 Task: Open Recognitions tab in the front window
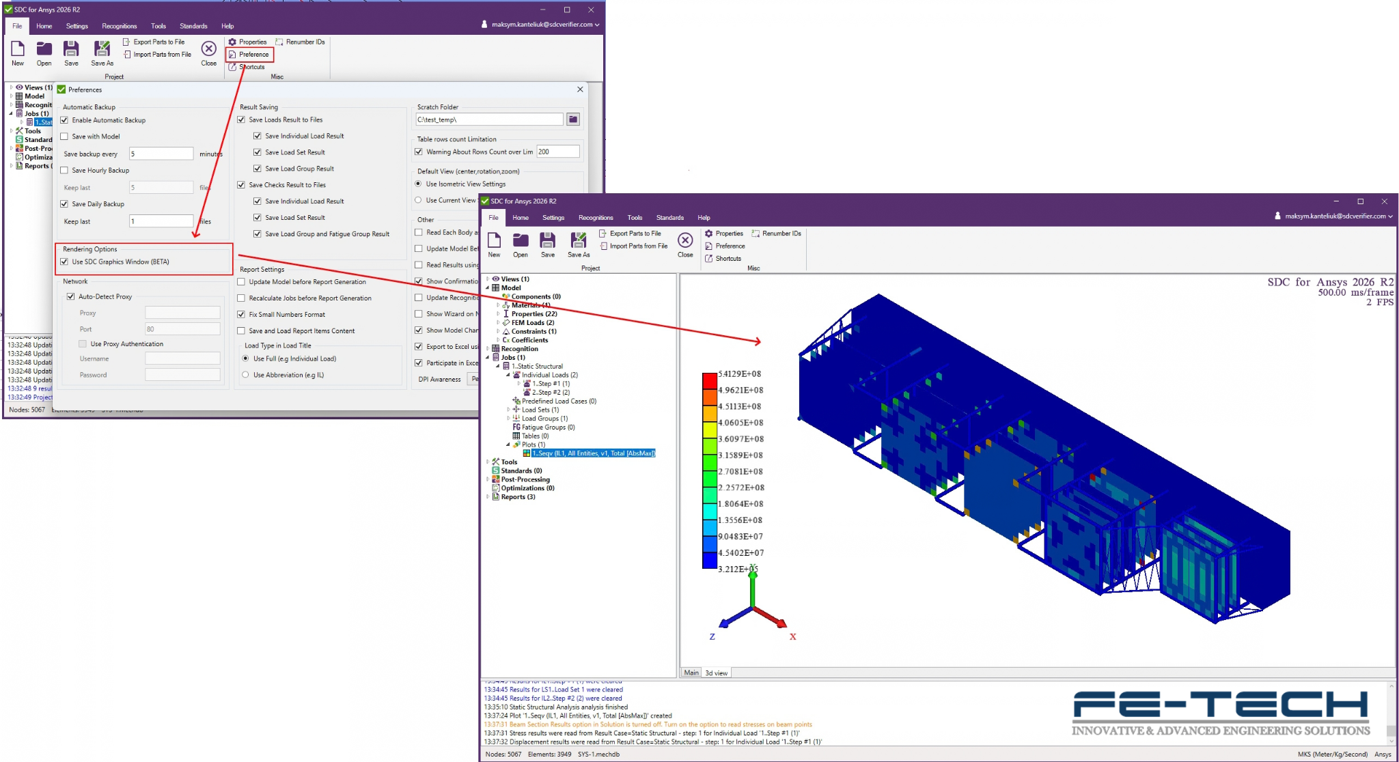(596, 218)
